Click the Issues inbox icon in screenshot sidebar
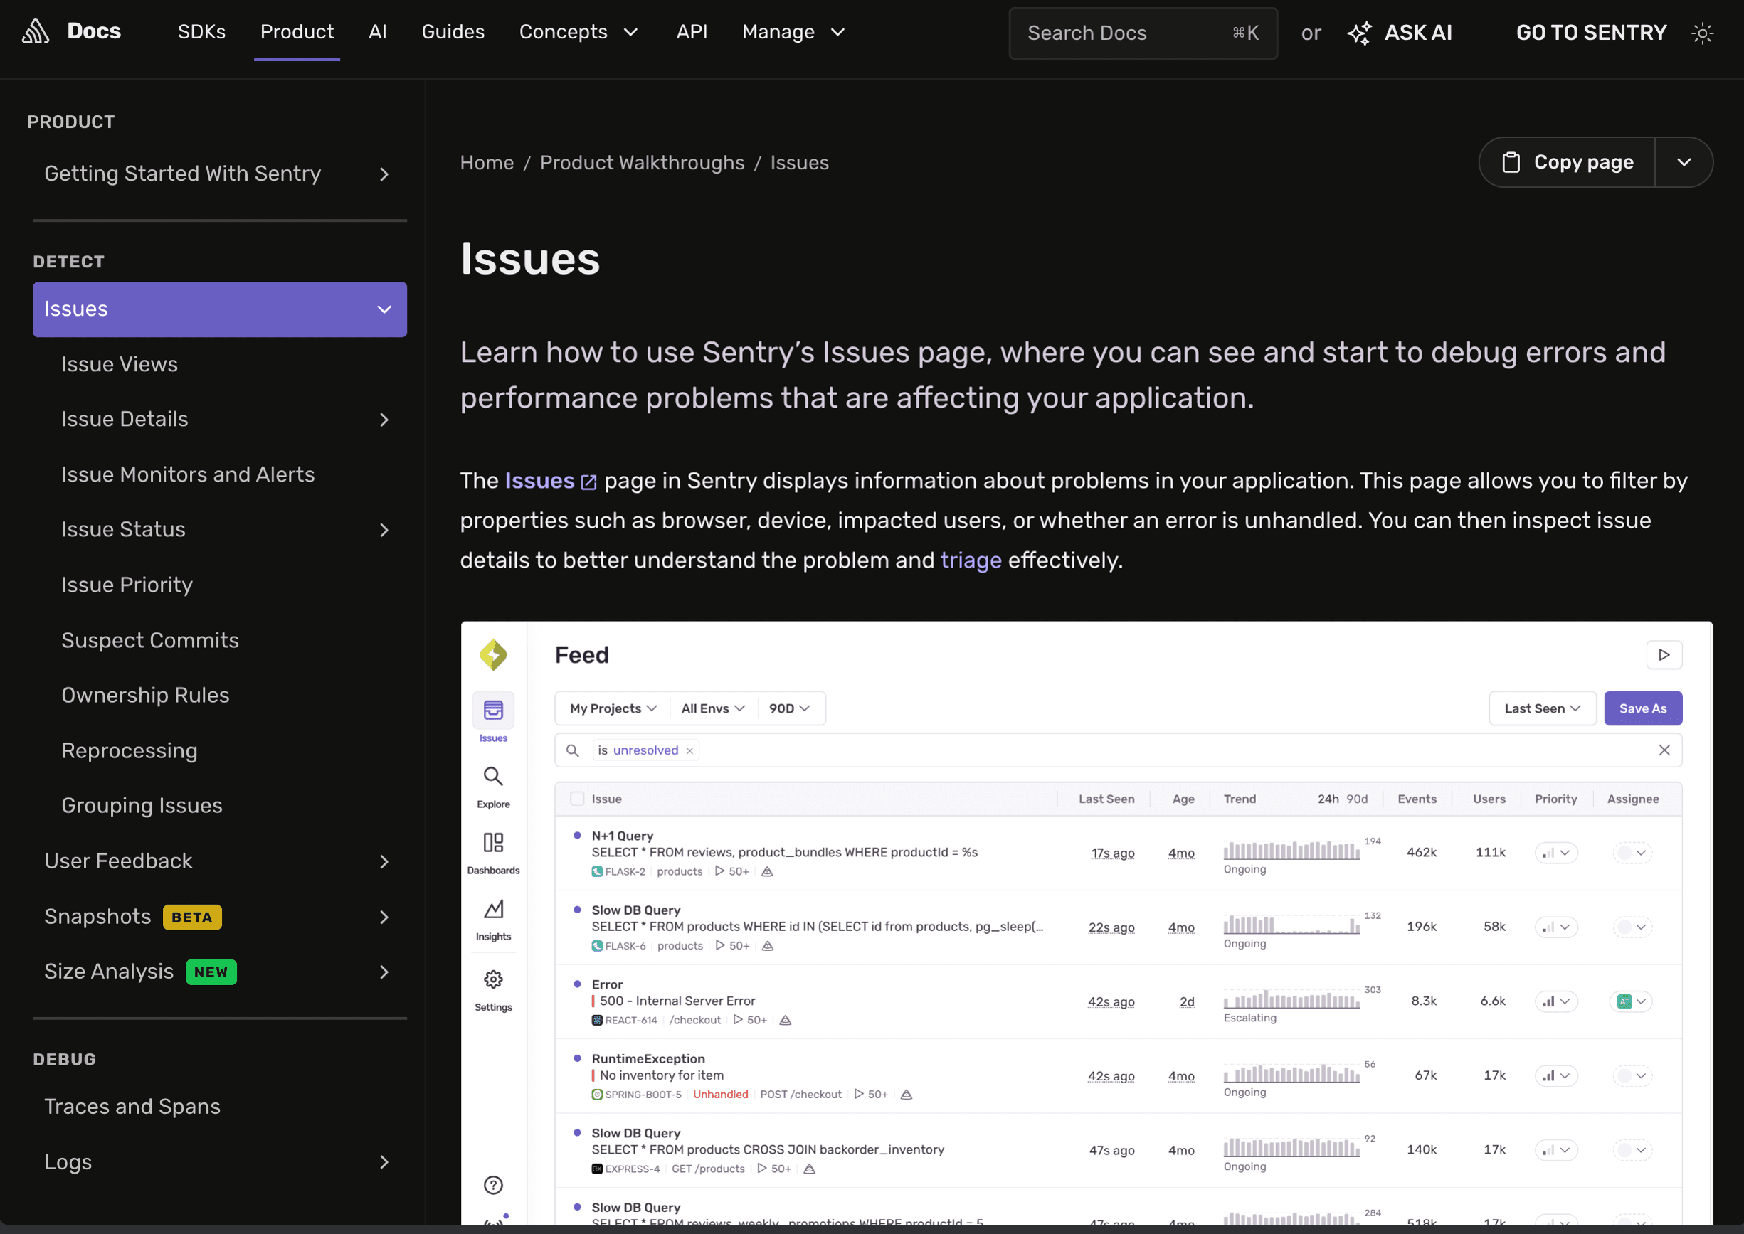The image size is (1744, 1234). (493, 711)
